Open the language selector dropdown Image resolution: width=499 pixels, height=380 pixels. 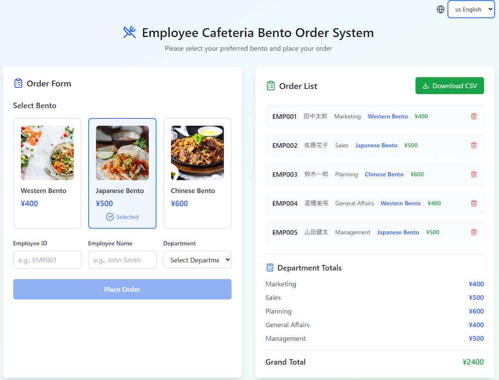click(x=471, y=9)
